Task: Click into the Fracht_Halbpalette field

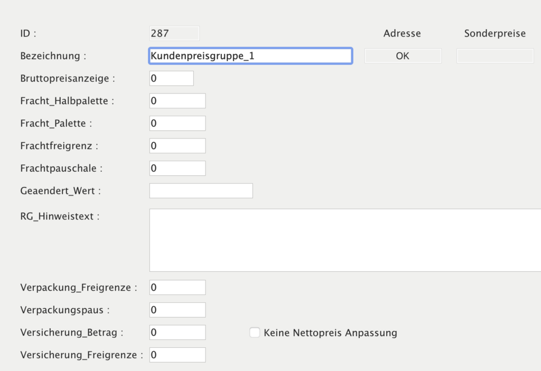Action: click(178, 101)
